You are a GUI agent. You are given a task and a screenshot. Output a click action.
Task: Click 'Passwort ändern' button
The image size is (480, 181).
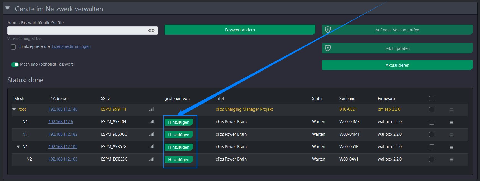pyautogui.click(x=240, y=30)
